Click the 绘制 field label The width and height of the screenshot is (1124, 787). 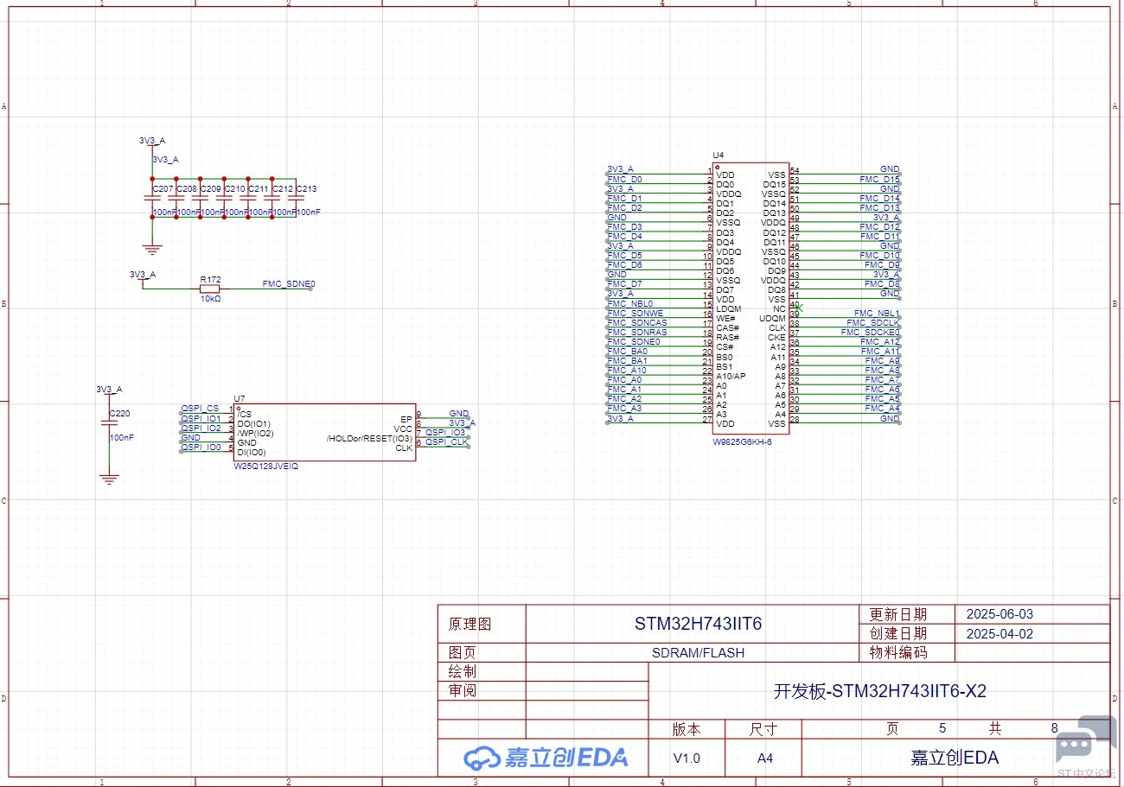coord(462,671)
